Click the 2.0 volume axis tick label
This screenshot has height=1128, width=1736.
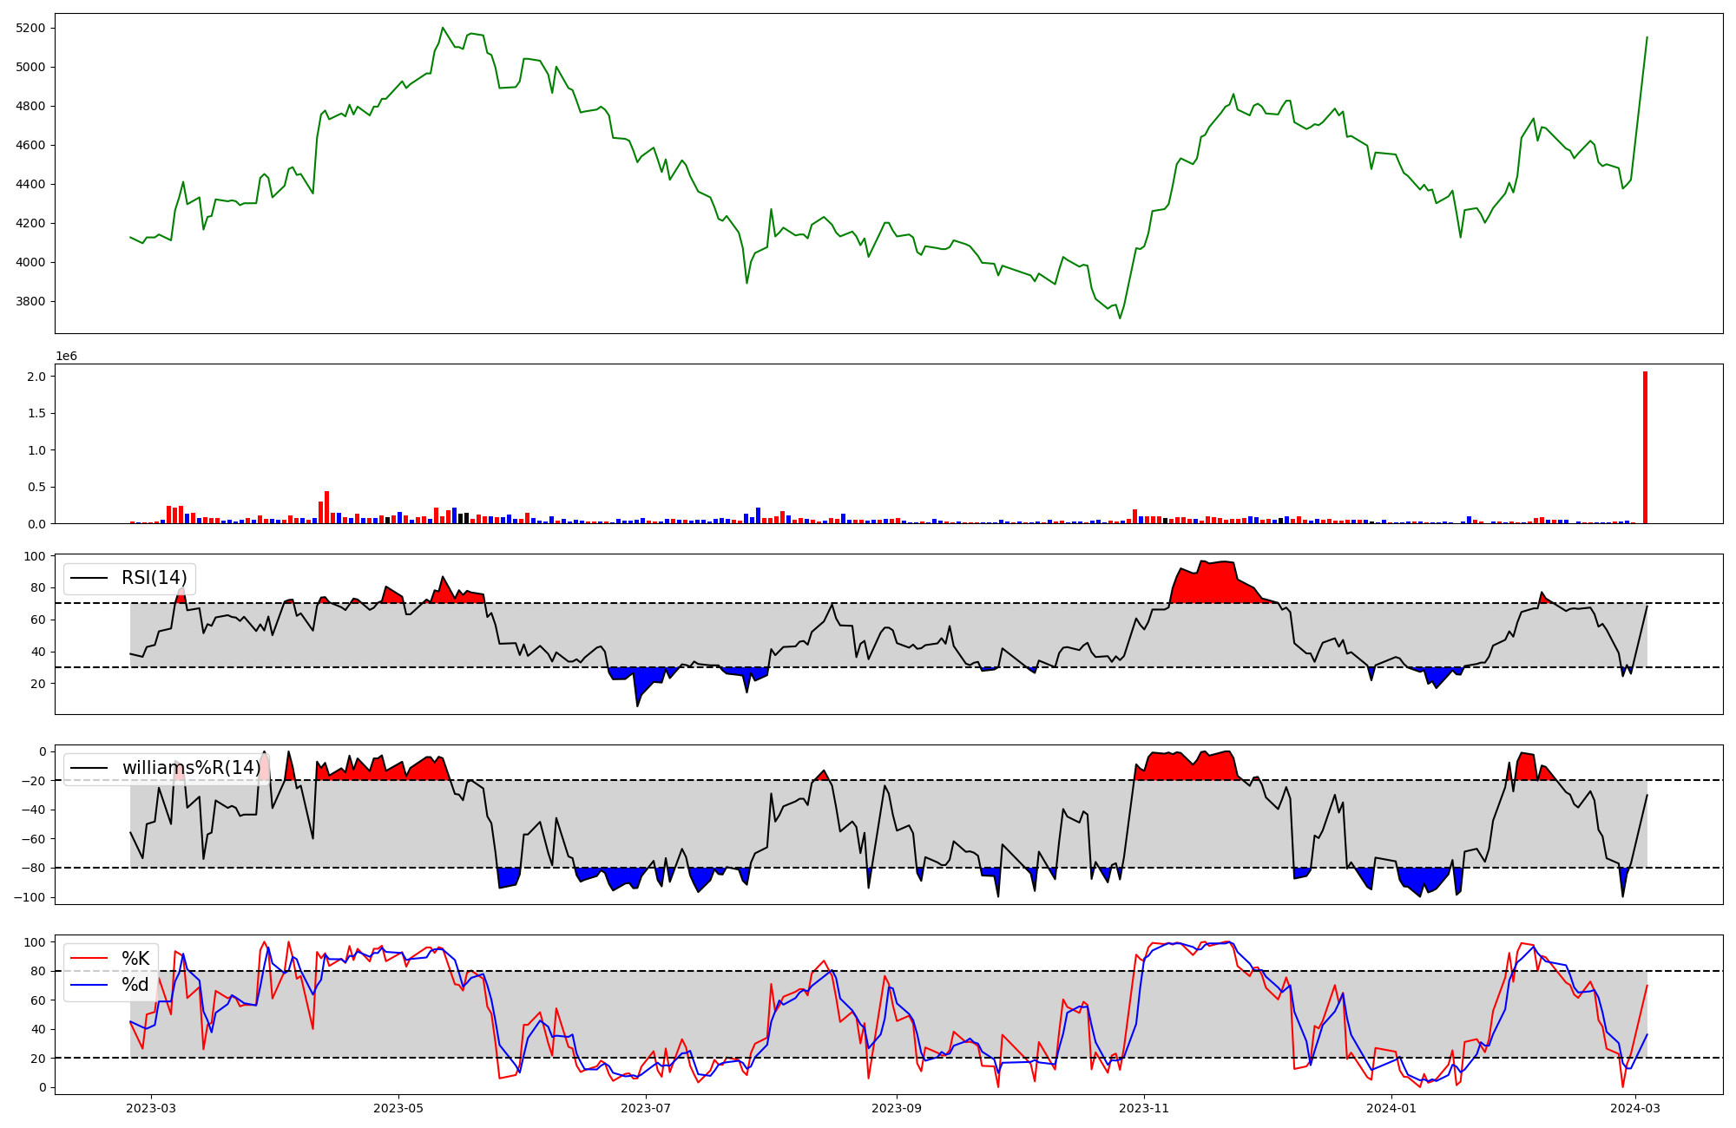pos(36,377)
